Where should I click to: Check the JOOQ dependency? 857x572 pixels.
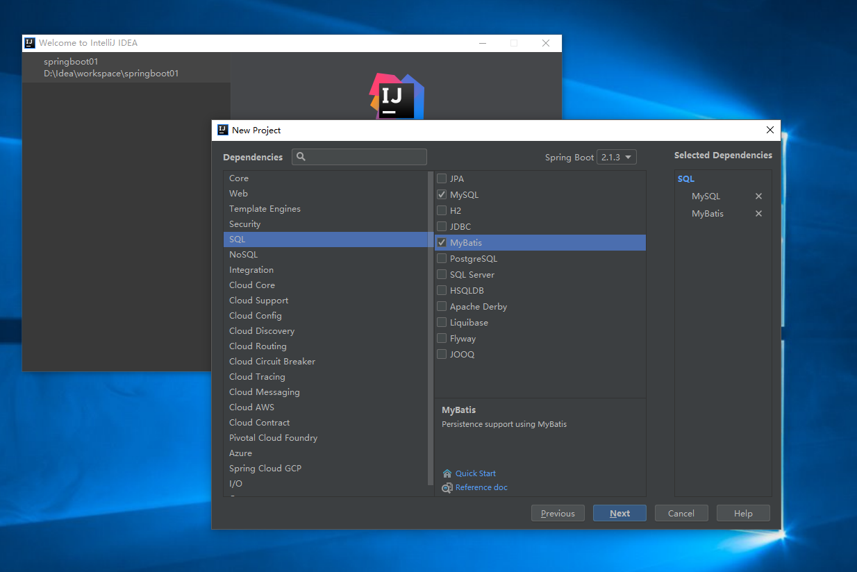tap(442, 354)
